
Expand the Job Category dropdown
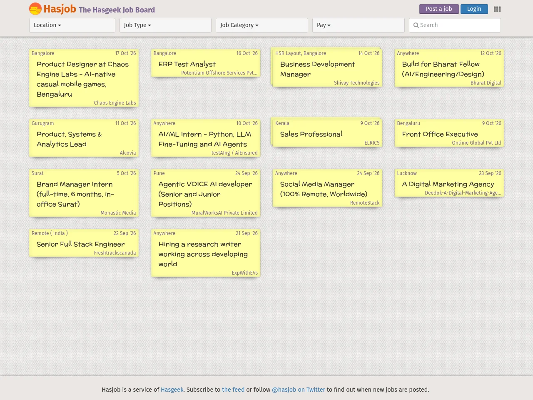[262, 25]
